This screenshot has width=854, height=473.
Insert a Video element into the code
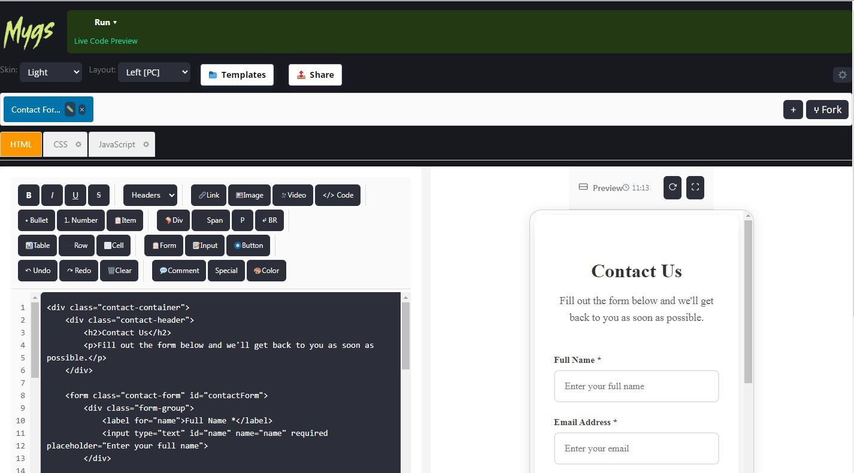pos(293,195)
